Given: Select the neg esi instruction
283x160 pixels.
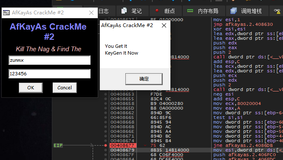Looking at the screenshot, I should tap(224, 94).
